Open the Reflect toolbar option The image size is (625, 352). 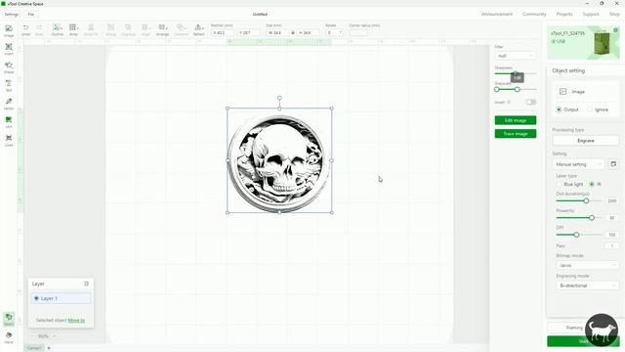tap(198, 29)
